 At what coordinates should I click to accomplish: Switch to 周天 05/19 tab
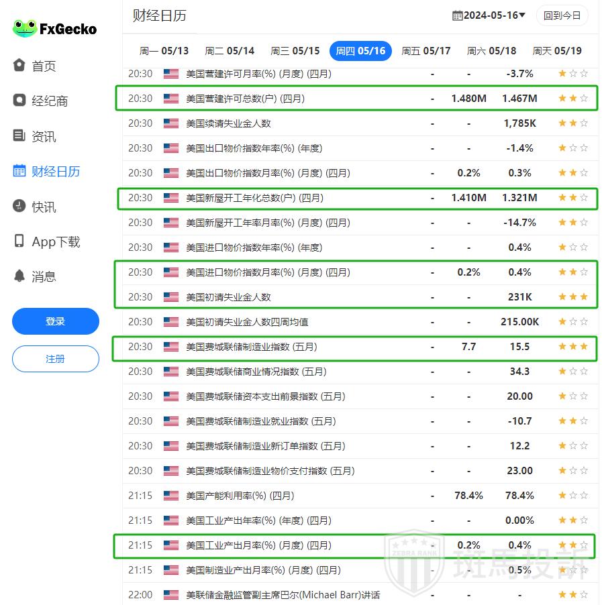click(x=557, y=51)
